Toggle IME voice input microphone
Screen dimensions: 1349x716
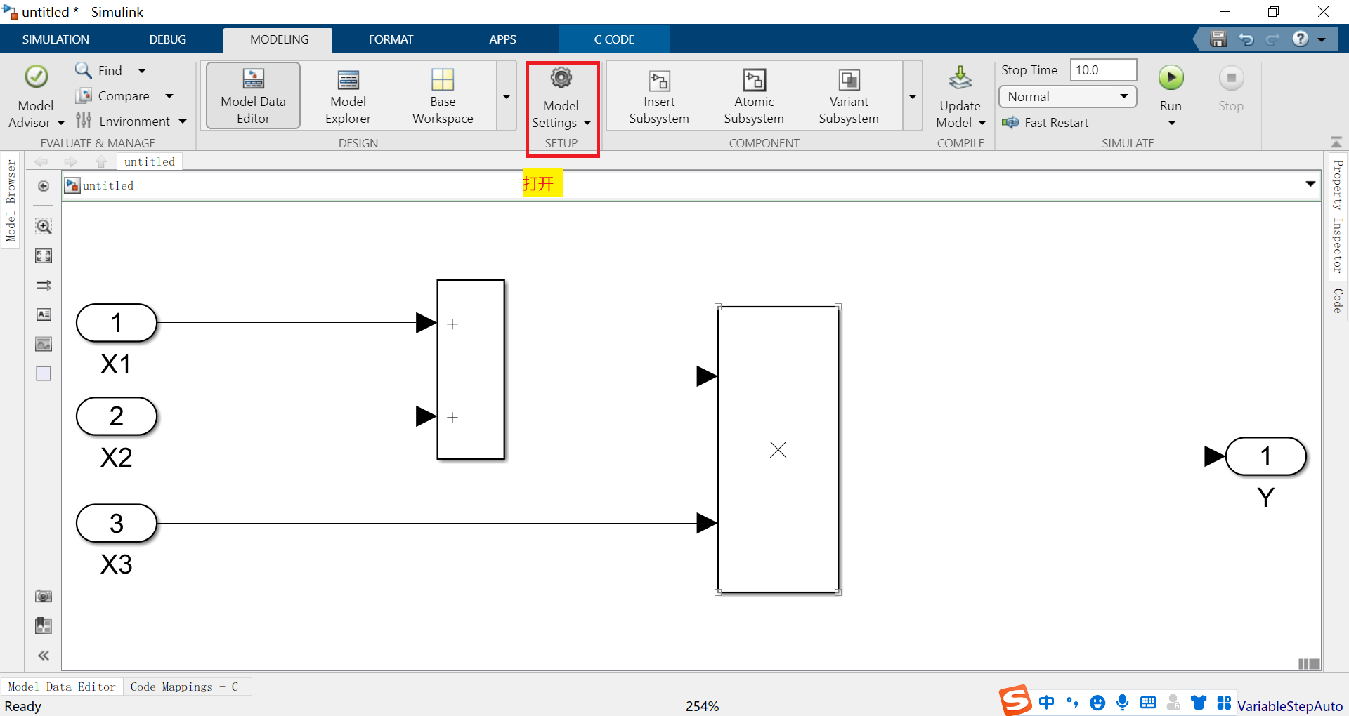click(x=1123, y=702)
